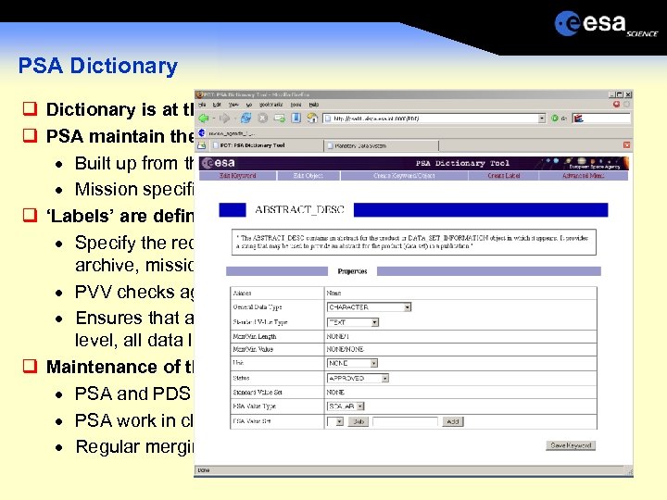Click the new tab toolbar icon
Viewport: 667px width, 500px height.
(x=280, y=119)
